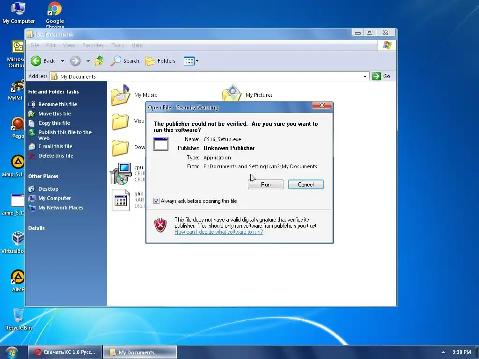Open the Tools menu

pyautogui.click(x=117, y=45)
